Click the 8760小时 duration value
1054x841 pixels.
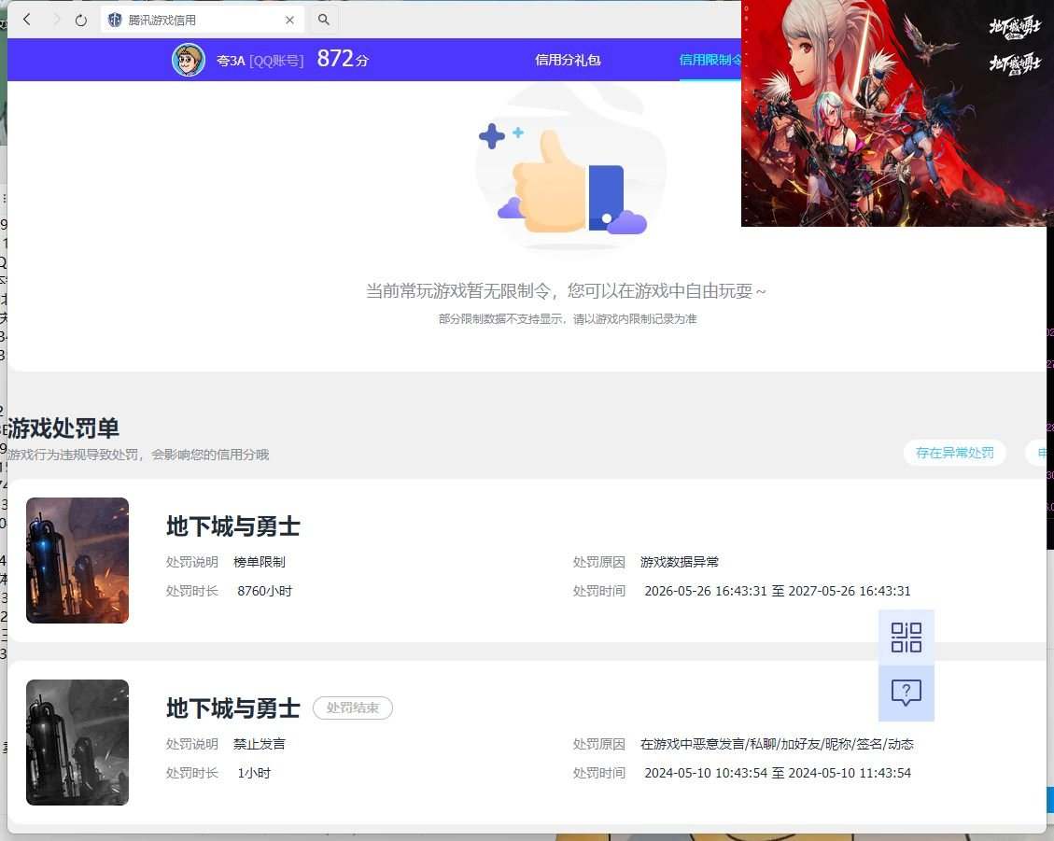click(x=265, y=591)
